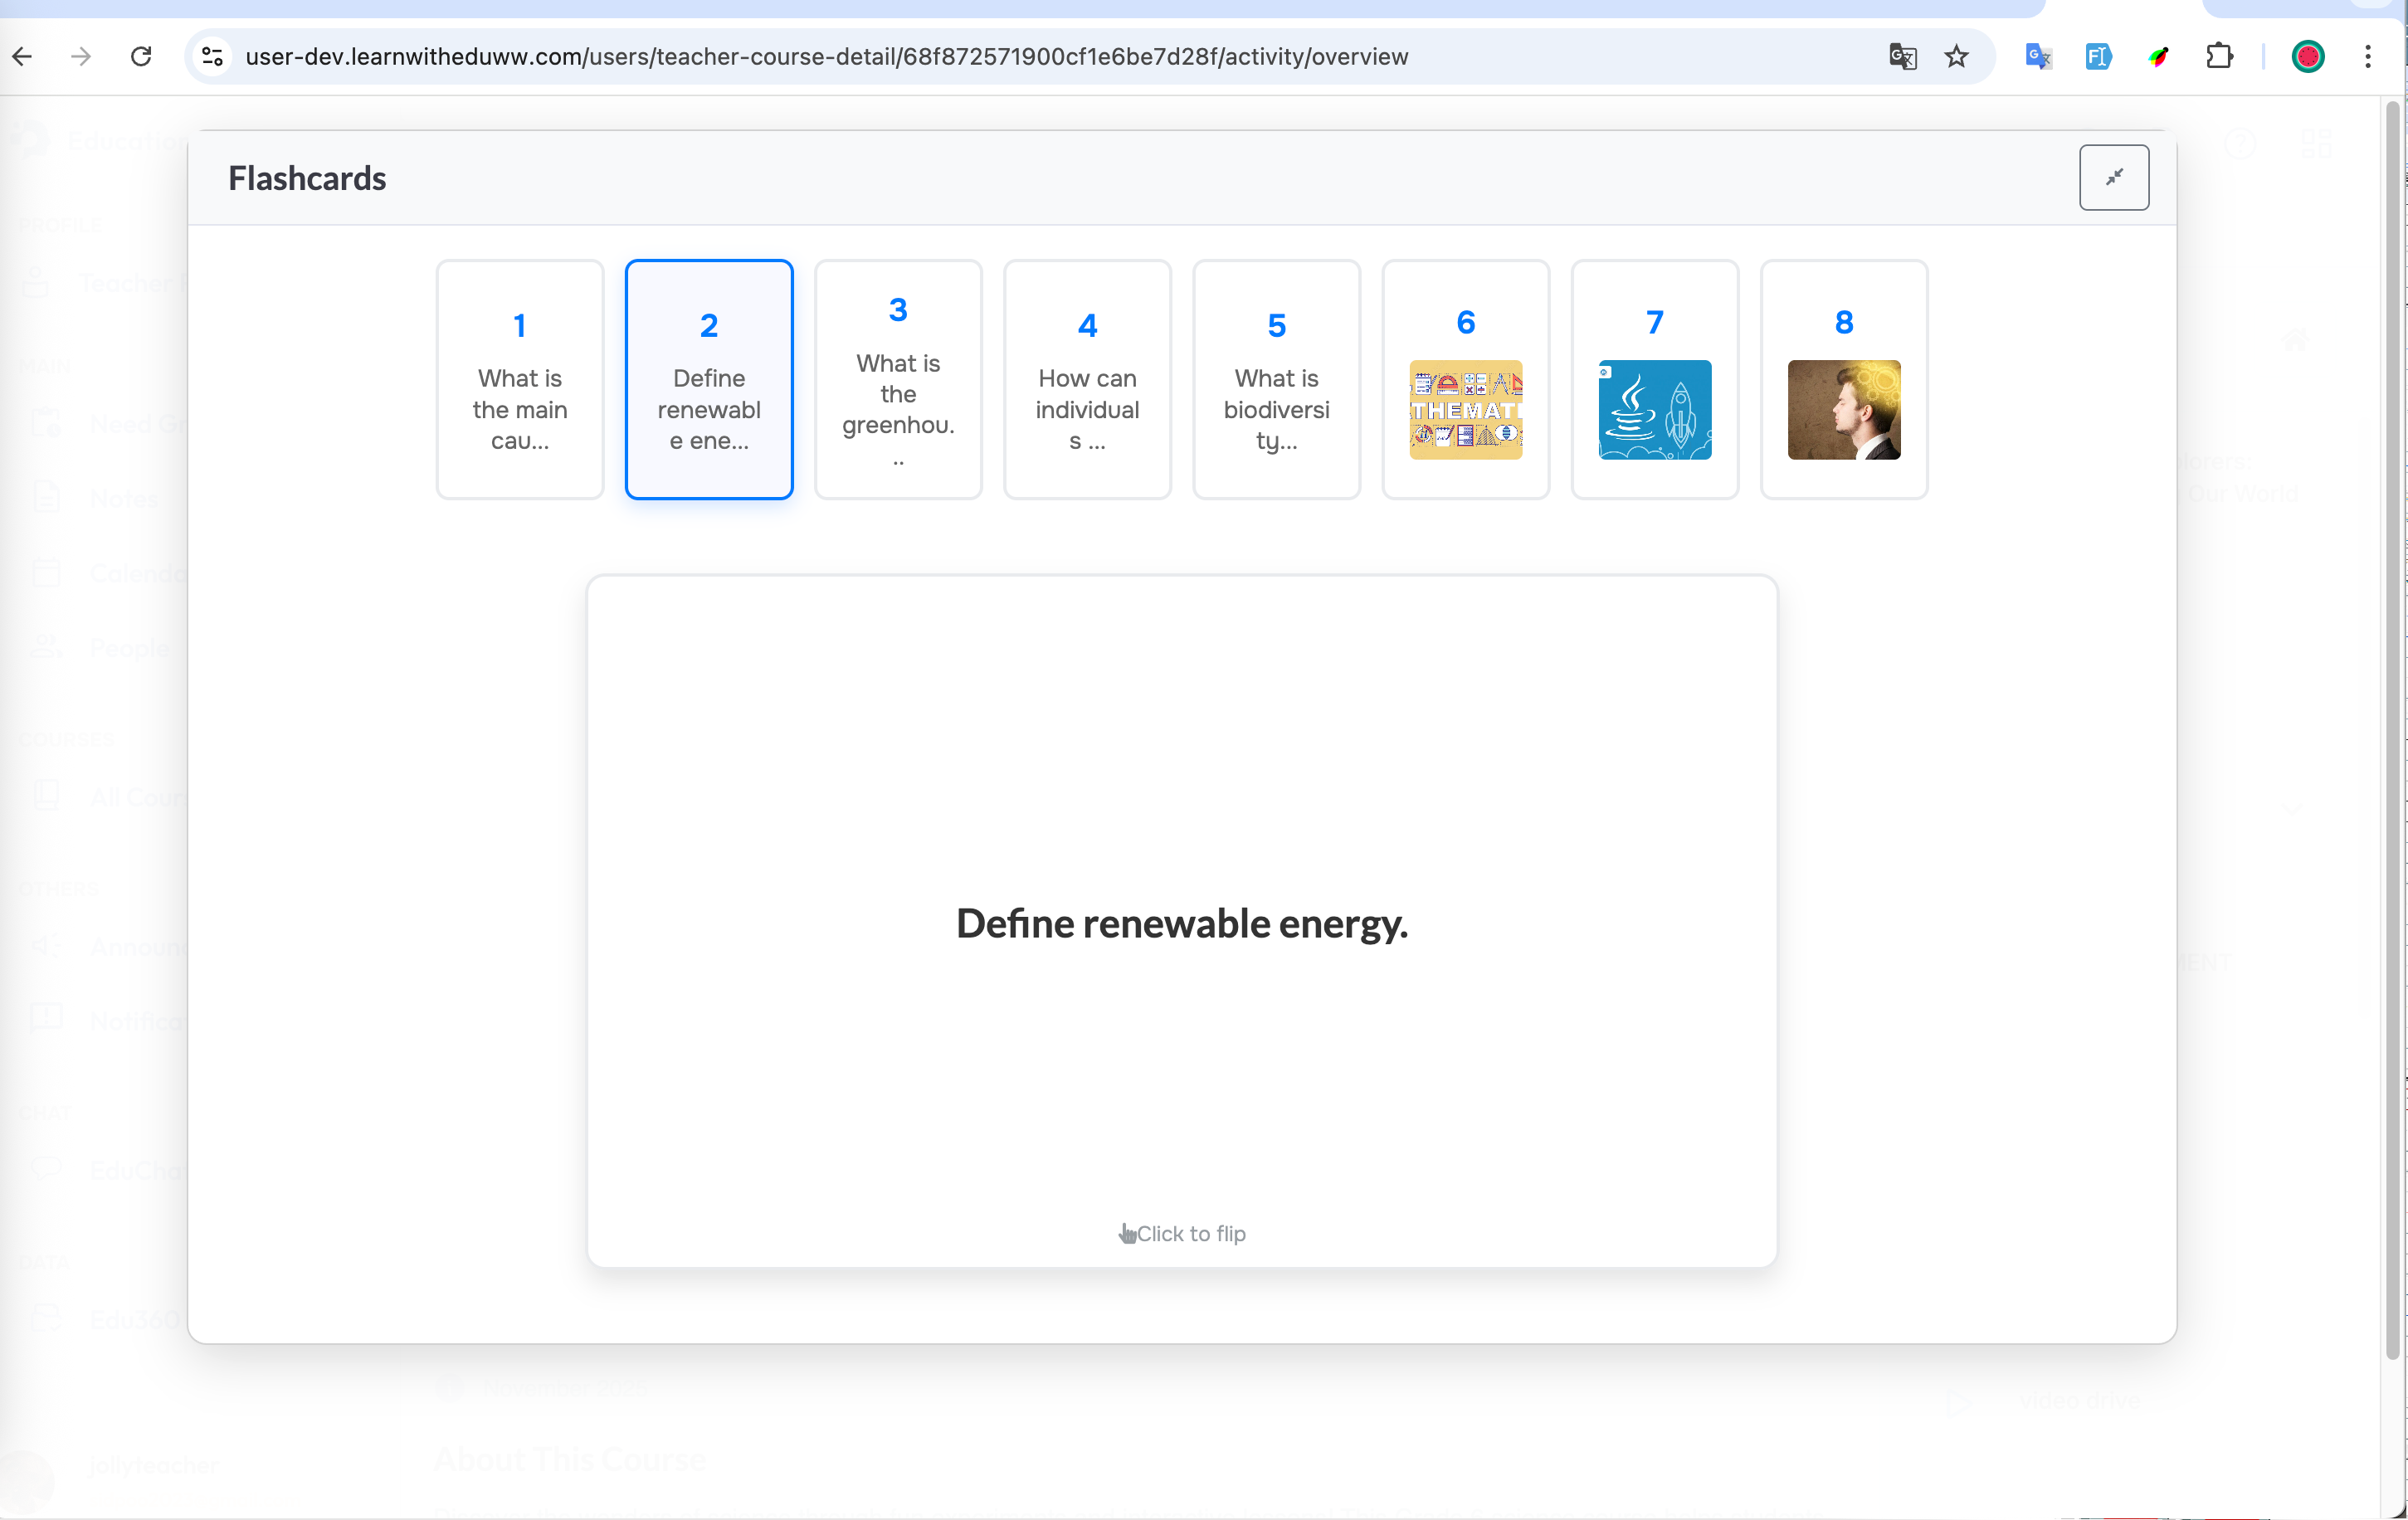Screen dimensions: 2408x1520
Task: Click 'Click to flip' hint text
Action: click(x=1189, y=1233)
